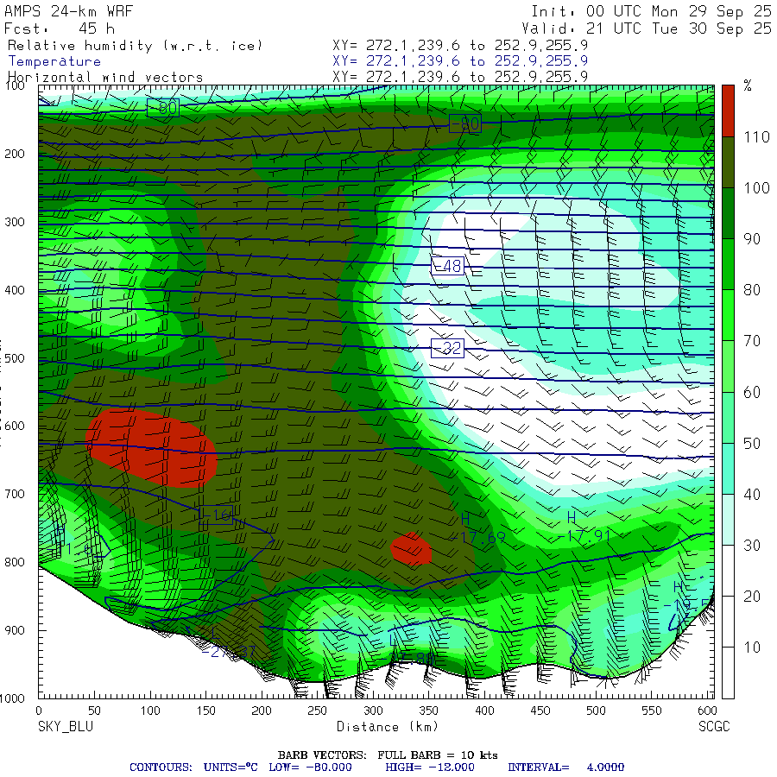Select the 'Valid: 21 UTC Tue 30 Sep 25' text
This screenshot has height=777, width=777.
647,28
